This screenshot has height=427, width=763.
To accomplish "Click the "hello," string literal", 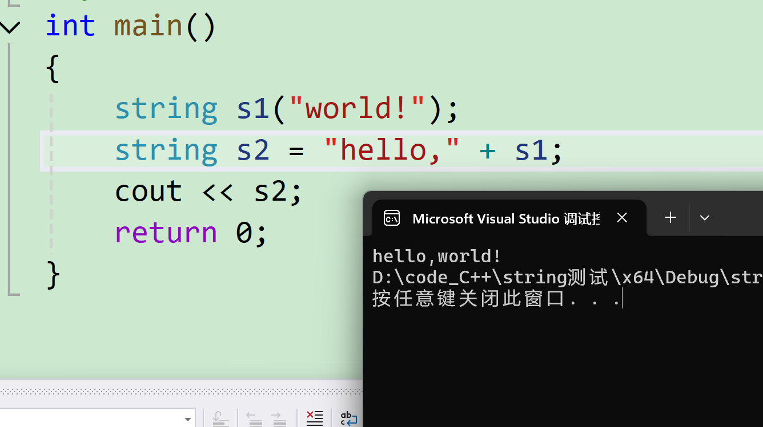I will coord(392,149).
